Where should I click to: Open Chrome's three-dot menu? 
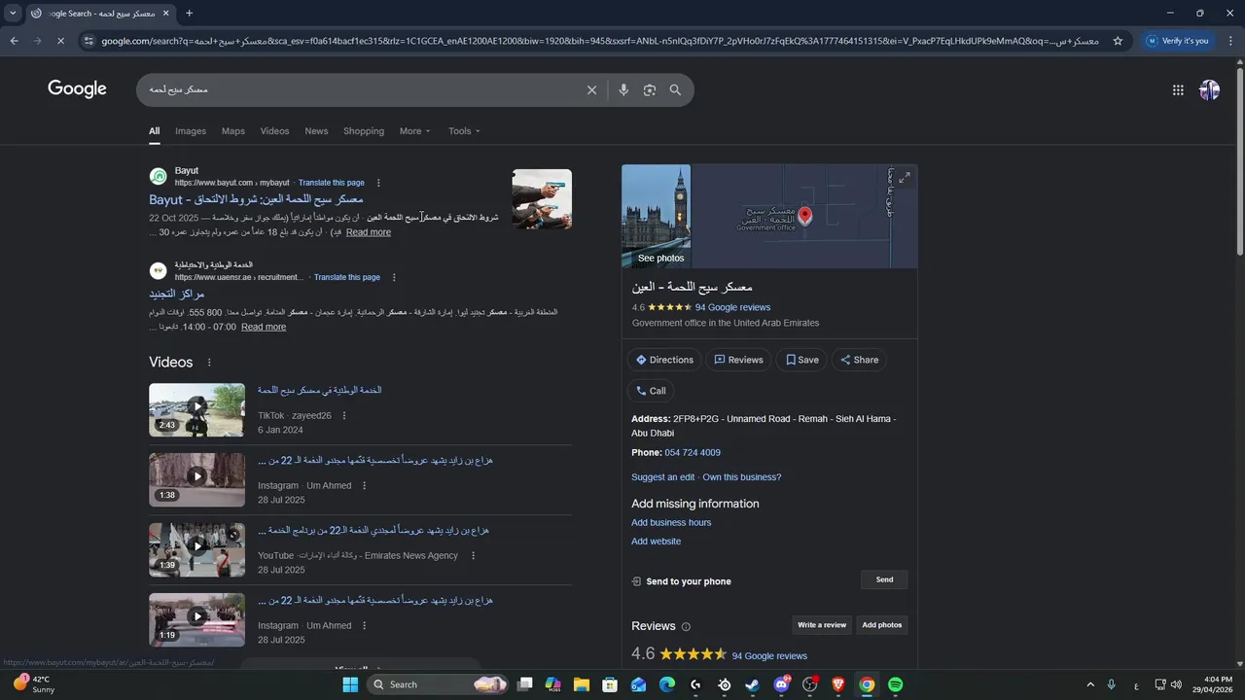click(1230, 41)
